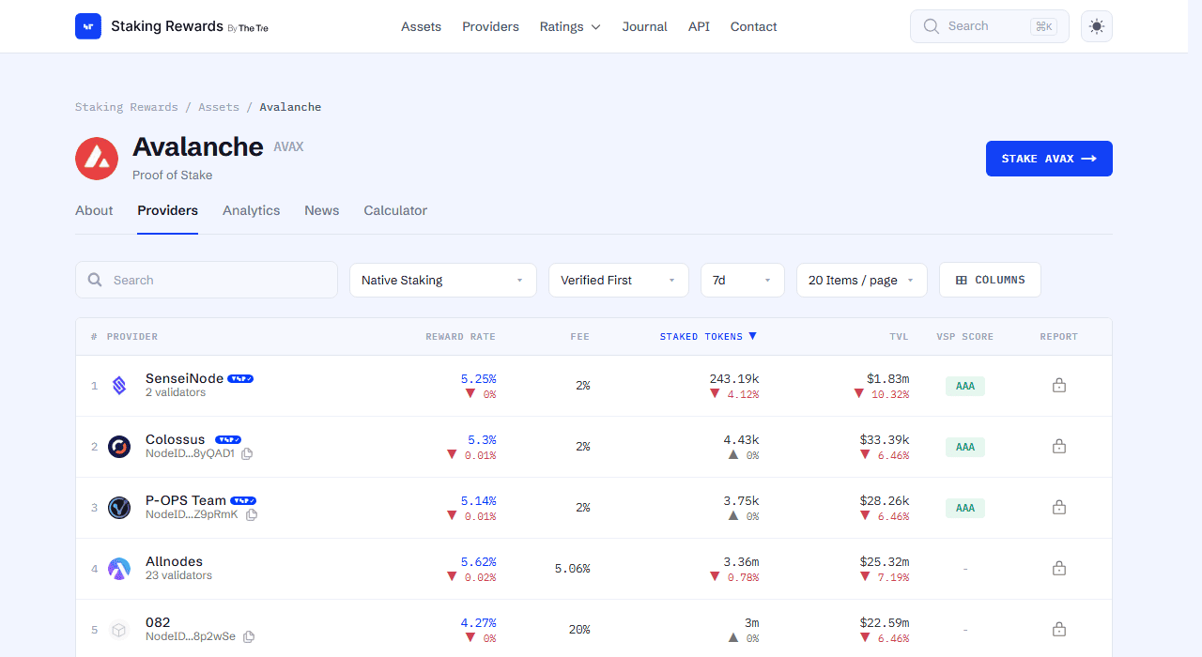Click the P-OPS Team verified VSP badge
The width and height of the screenshot is (1202, 657).
[243, 500]
